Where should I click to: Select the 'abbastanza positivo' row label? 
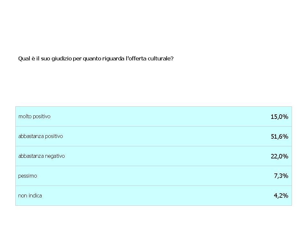coord(41,136)
